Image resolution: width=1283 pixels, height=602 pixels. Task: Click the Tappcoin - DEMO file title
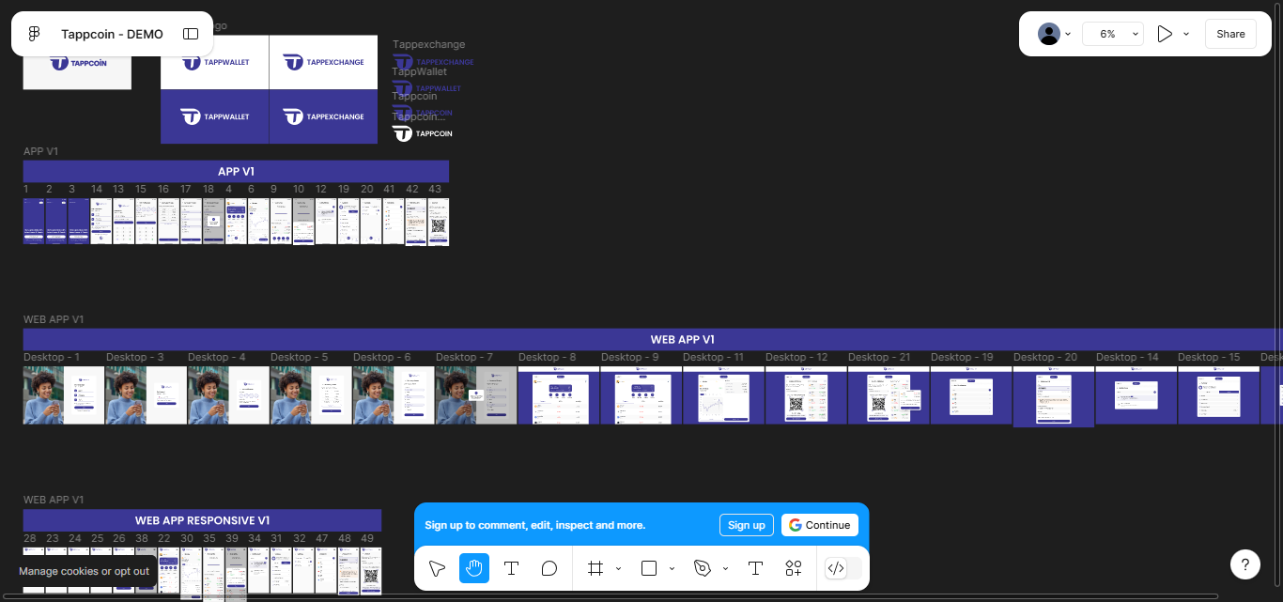click(112, 34)
